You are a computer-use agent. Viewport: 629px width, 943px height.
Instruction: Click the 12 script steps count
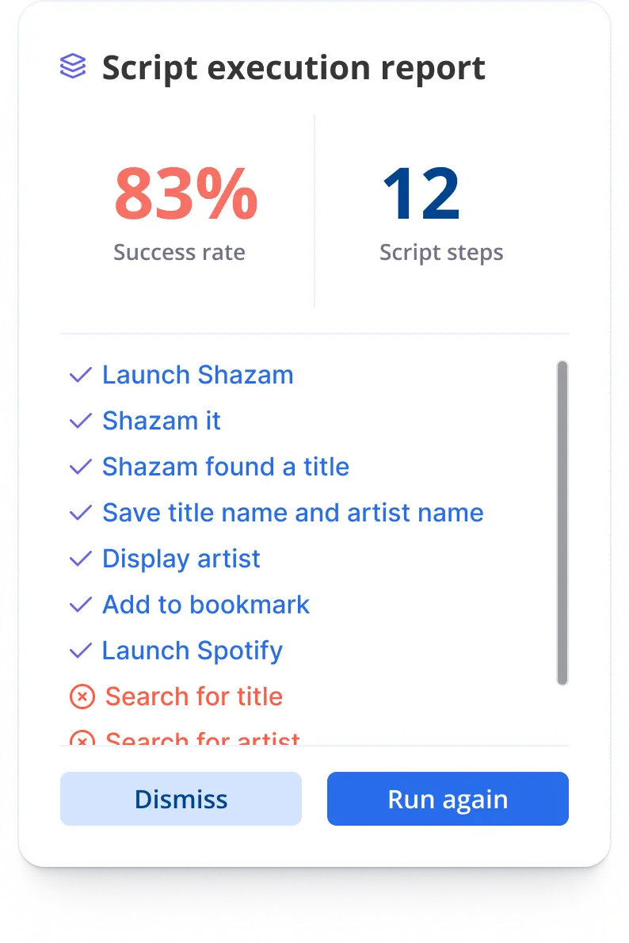[421, 193]
